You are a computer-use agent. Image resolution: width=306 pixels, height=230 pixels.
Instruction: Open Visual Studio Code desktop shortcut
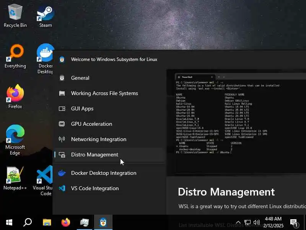point(44,181)
